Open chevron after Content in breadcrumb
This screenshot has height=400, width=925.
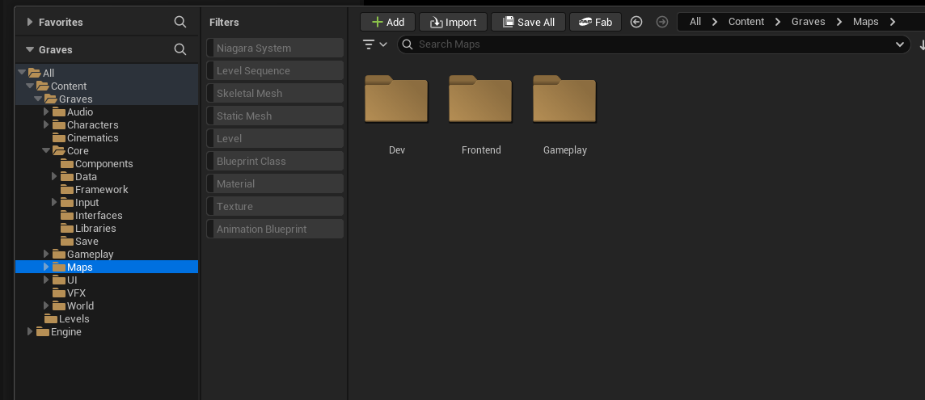tap(778, 22)
